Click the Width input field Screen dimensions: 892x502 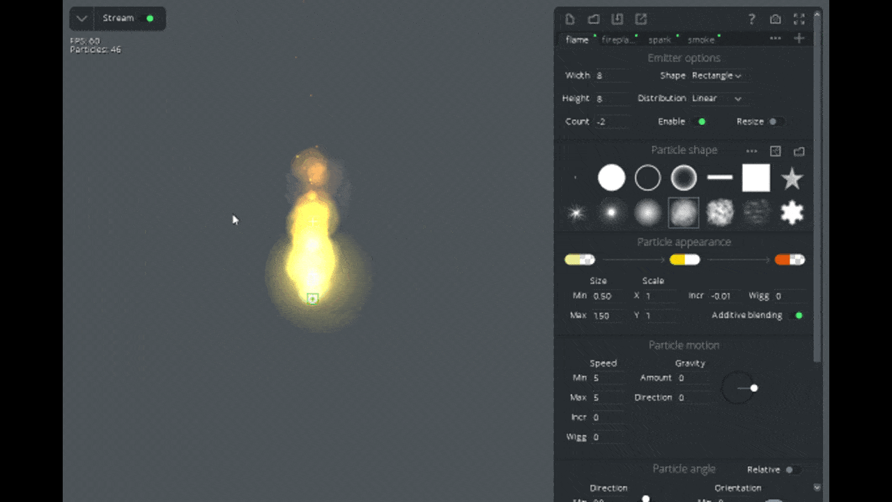point(611,75)
